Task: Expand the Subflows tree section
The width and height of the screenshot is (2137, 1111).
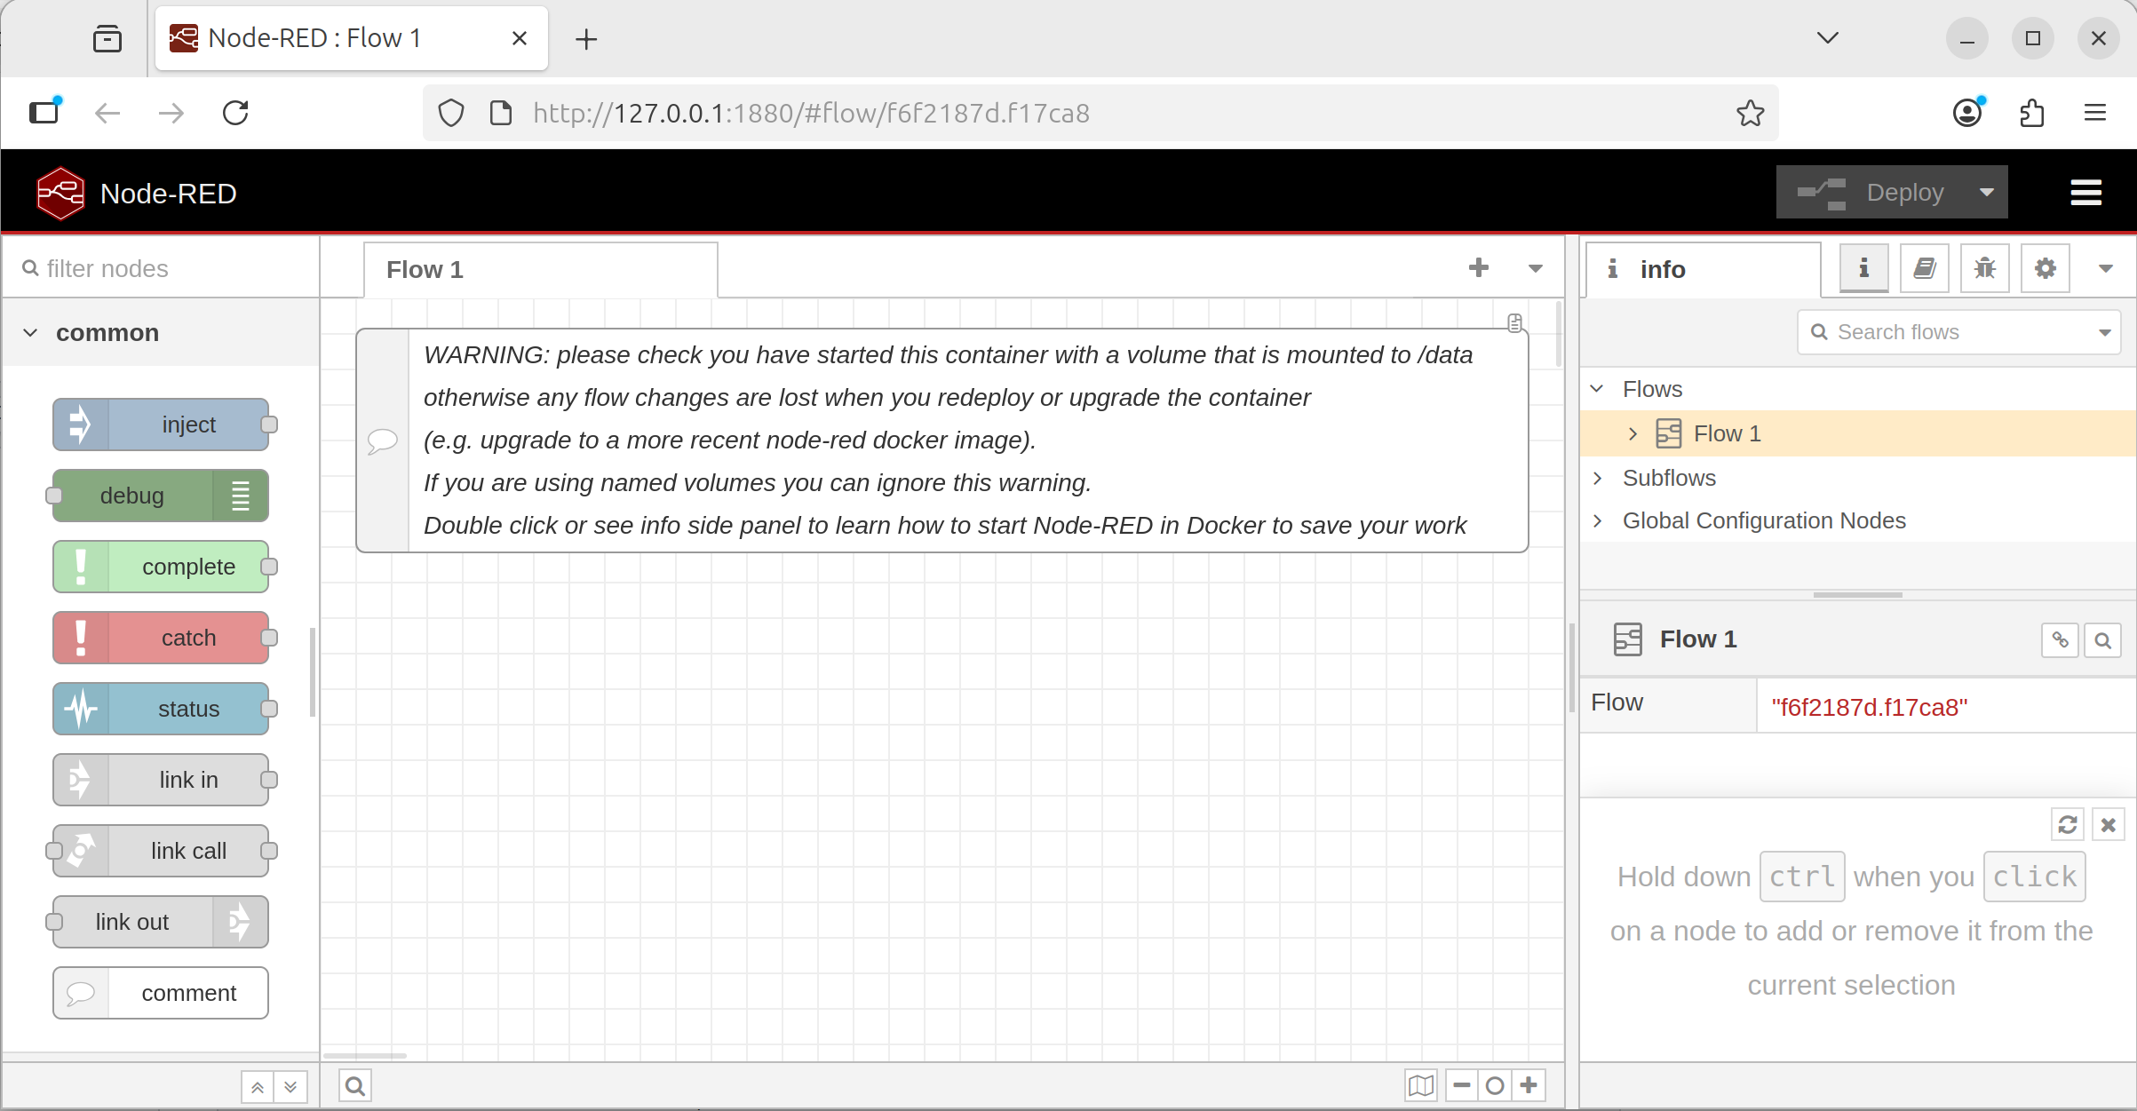Action: (1598, 478)
